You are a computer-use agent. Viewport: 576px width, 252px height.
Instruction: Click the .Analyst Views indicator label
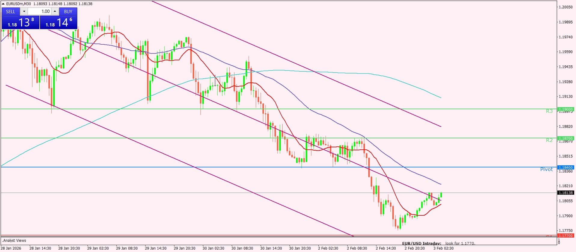14,241
